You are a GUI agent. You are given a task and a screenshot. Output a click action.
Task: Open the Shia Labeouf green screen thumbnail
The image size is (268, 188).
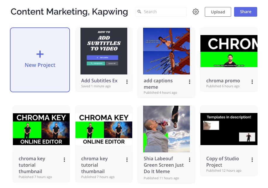coord(166,129)
